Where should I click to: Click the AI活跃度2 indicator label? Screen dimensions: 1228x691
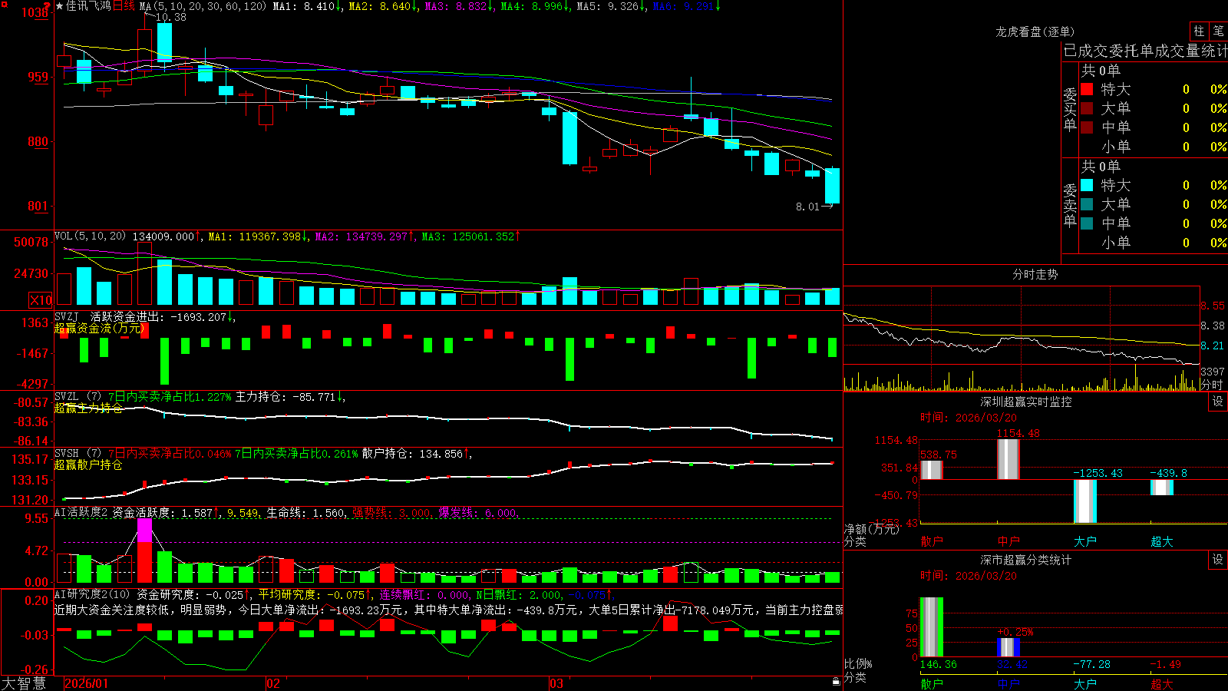click(81, 512)
